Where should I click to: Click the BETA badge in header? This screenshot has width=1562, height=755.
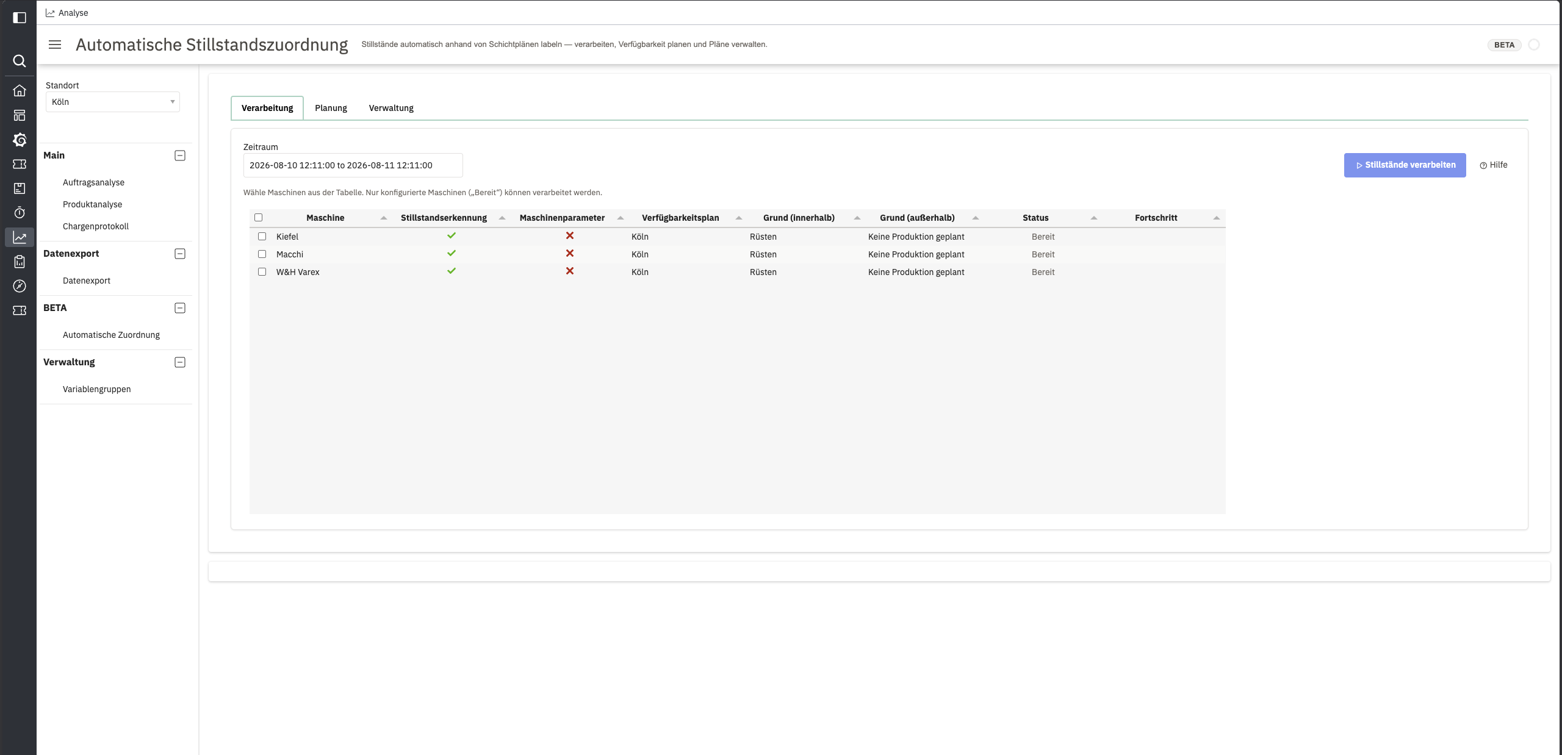coord(1504,45)
